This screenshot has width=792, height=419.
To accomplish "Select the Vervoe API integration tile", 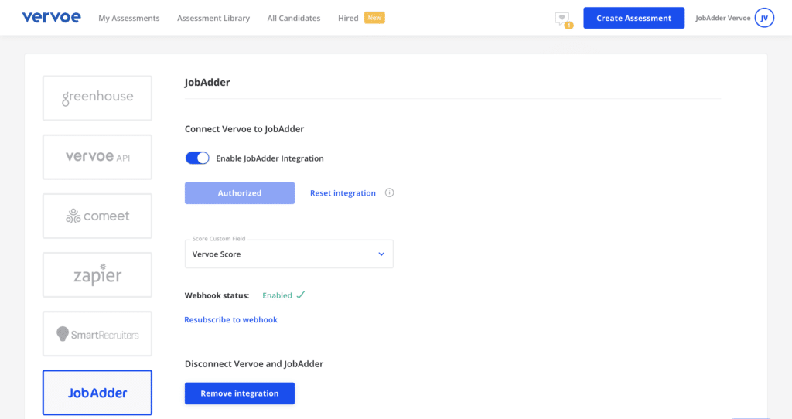I will coord(97,157).
